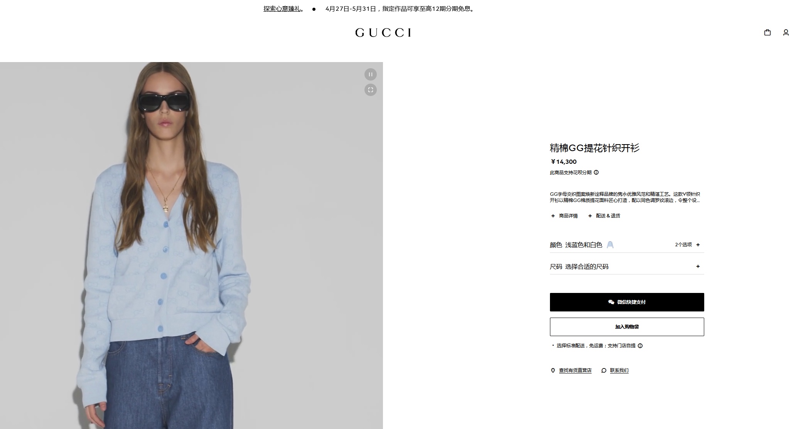The image size is (791, 429).
Task: Select the light blue cardigan color swatch
Action: (610, 245)
